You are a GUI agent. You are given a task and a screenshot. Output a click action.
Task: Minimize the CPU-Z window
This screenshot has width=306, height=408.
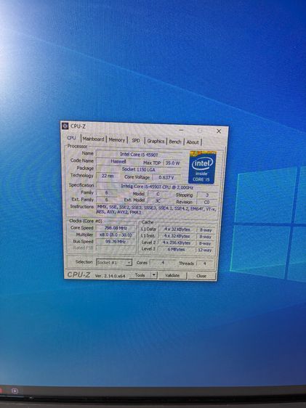click(x=181, y=130)
